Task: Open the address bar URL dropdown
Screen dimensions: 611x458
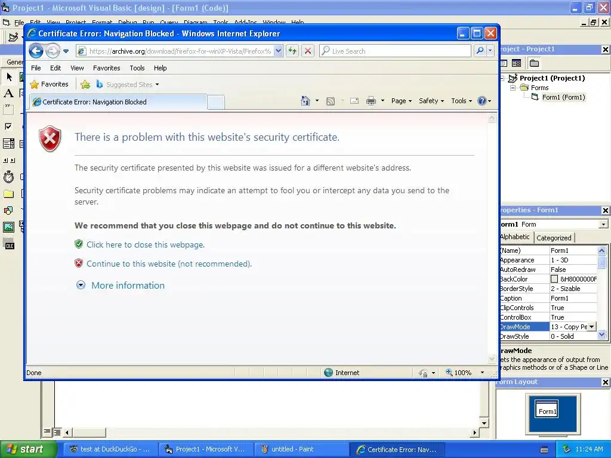Action: click(278, 51)
